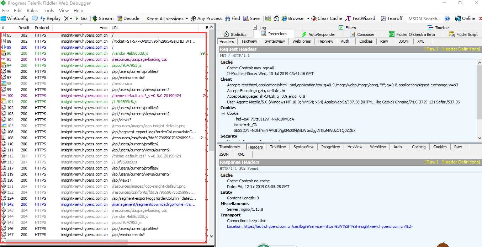Image resolution: width=482 pixels, height=247 pixels.
Task: Click the SESSION cookie value line
Action: click(x=295, y=130)
